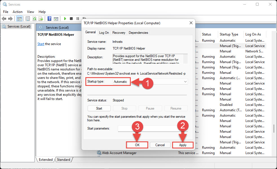Viewport: 277px width, 169px height.
Task: Click the Refresh toolbar icon
Action: (x=34, y=19)
